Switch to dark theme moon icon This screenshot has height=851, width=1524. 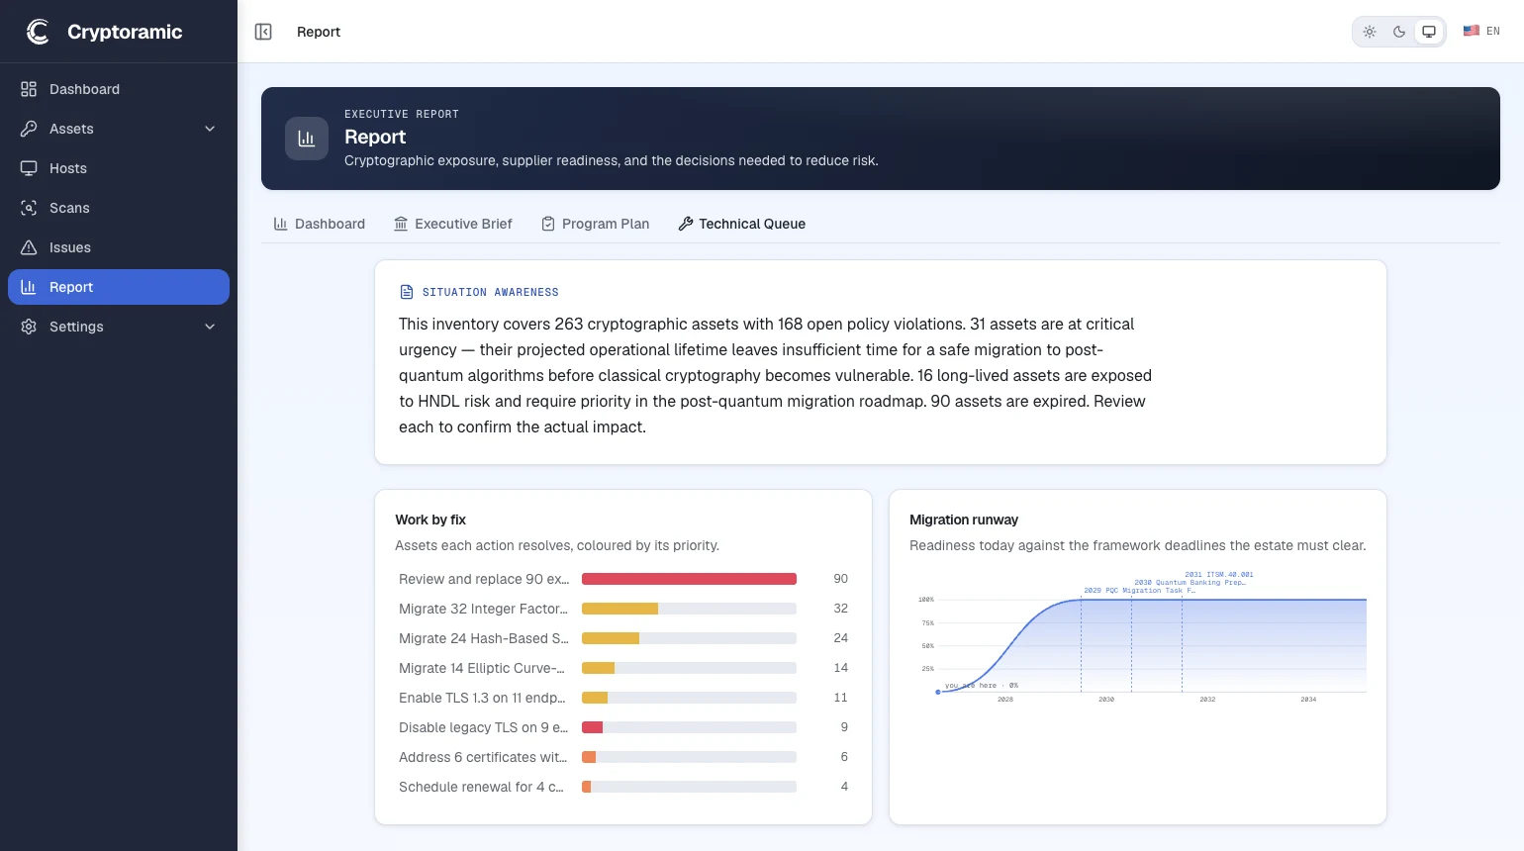pyautogui.click(x=1399, y=32)
